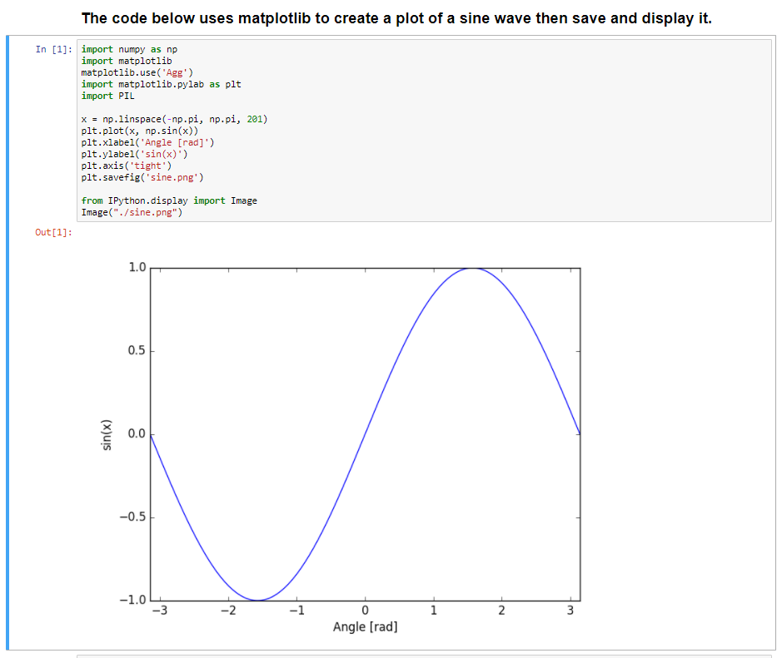Click the peak of the sine curve
Image resolution: width=777 pixels, height=658 pixels.
tap(473, 269)
